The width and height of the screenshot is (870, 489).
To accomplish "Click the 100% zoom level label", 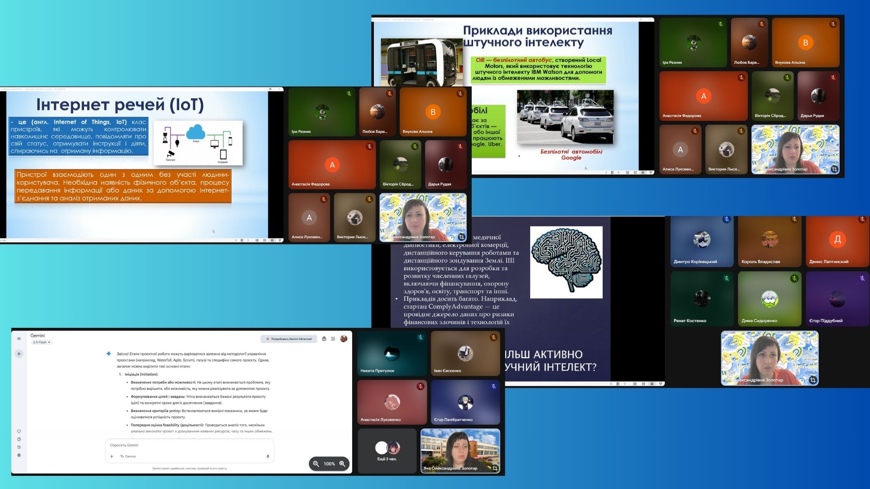I will coord(329,464).
